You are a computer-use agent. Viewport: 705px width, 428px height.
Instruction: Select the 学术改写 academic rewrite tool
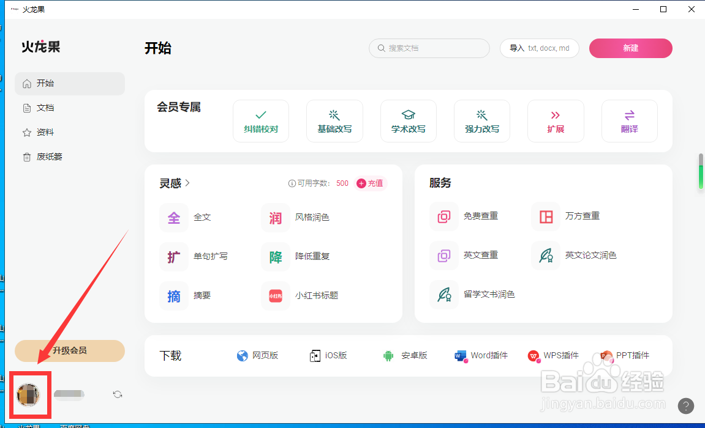point(408,120)
